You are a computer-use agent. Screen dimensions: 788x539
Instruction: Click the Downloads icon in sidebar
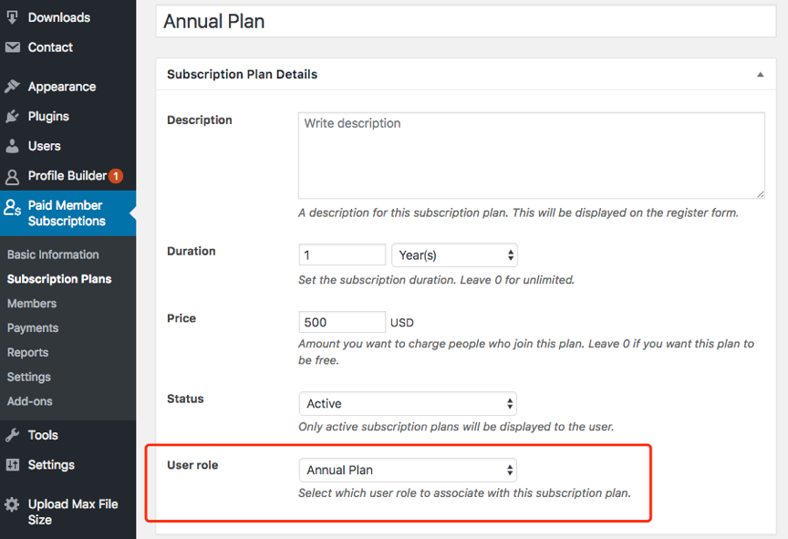click(x=12, y=17)
